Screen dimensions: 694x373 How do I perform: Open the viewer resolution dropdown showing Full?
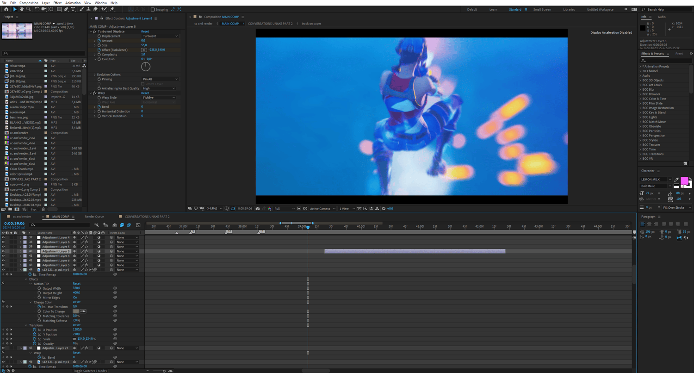(x=284, y=209)
